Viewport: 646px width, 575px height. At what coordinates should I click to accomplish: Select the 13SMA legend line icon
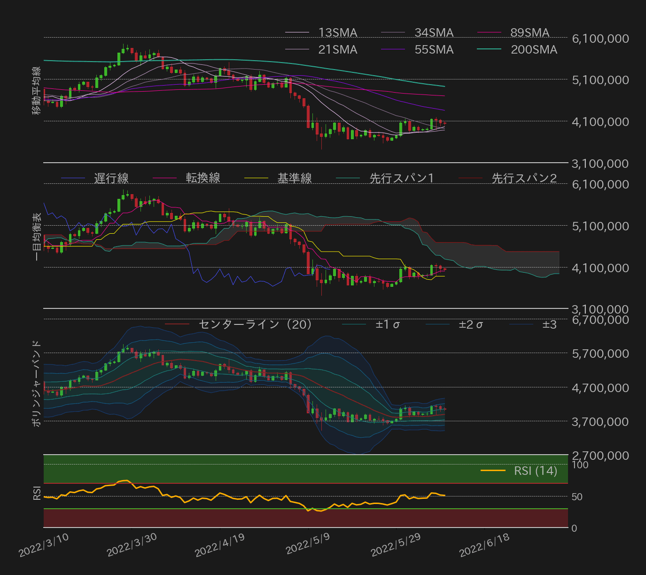click(x=296, y=33)
